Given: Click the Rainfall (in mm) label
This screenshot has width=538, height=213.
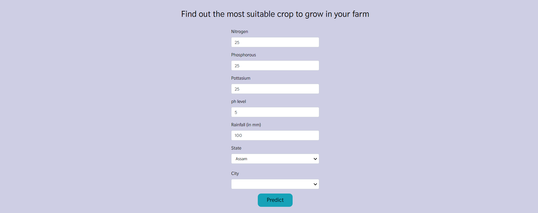Looking at the screenshot, I should 246,124.
